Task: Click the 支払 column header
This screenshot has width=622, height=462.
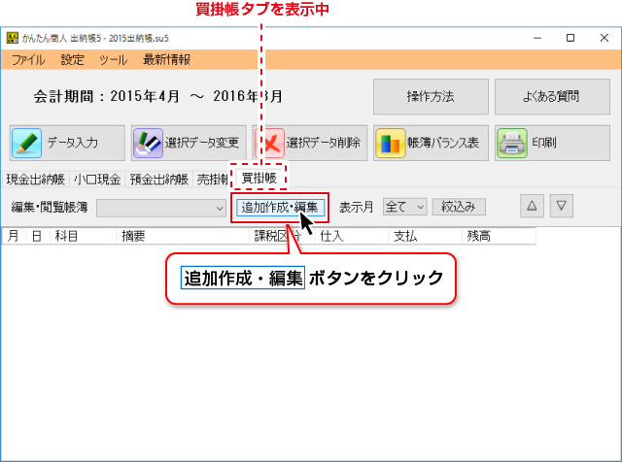Action: 425,236
